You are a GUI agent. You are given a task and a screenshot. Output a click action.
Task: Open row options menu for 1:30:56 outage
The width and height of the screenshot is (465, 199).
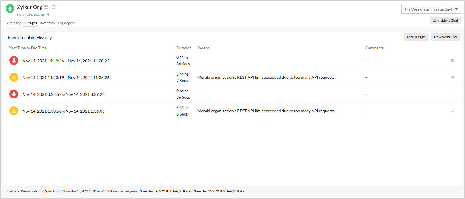[x=452, y=111]
